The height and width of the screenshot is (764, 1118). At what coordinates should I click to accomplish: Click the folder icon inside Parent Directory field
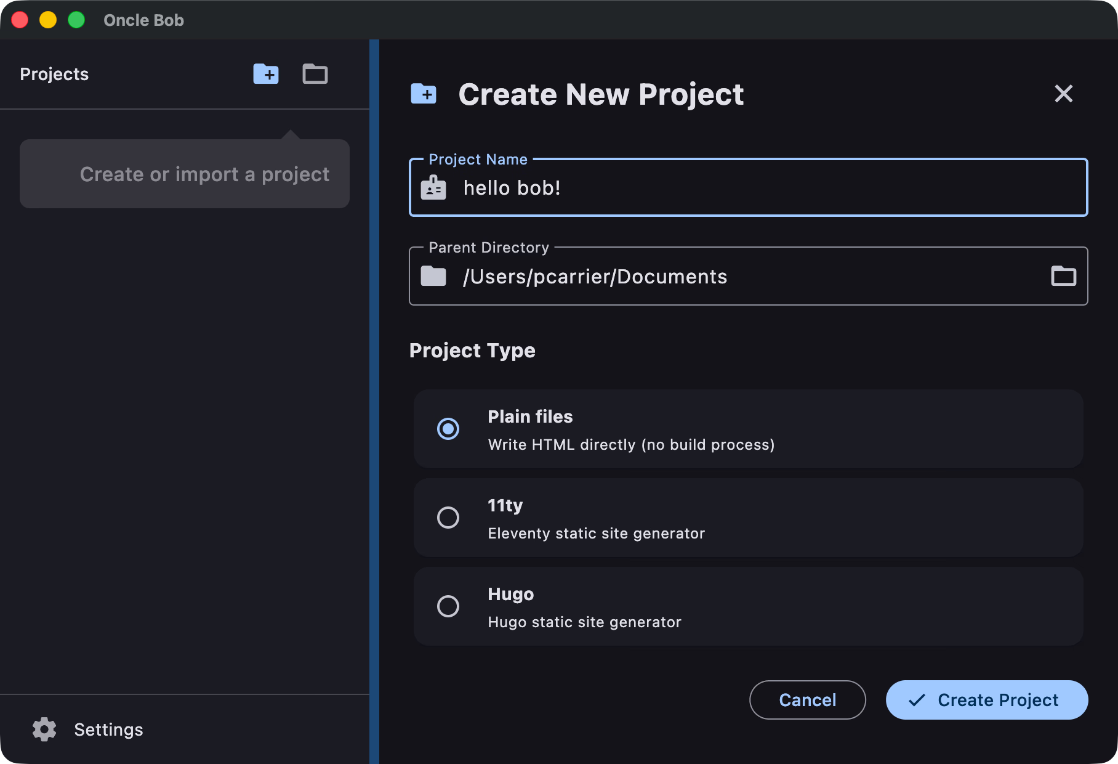pos(433,276)
